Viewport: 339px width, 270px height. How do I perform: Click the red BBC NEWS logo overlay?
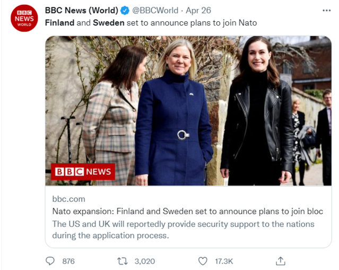(83, 172)
